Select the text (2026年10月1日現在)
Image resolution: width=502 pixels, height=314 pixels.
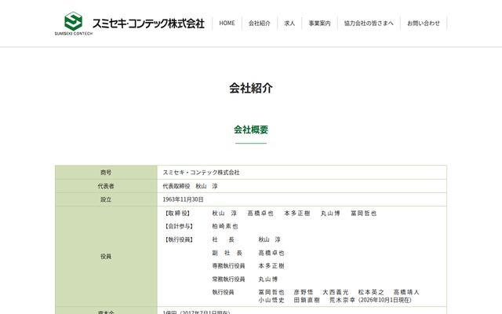click(384, 300)
